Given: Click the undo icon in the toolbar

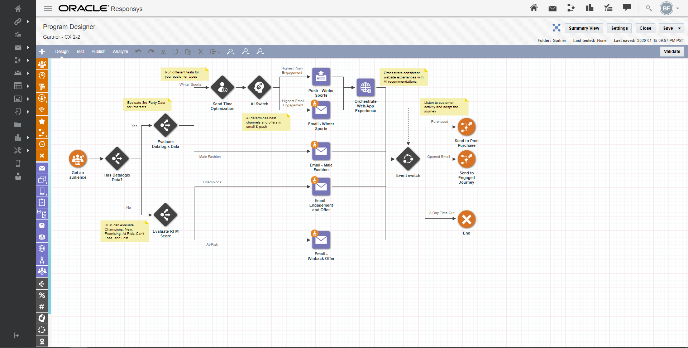Looking at the screenshot, I should 138,52.
